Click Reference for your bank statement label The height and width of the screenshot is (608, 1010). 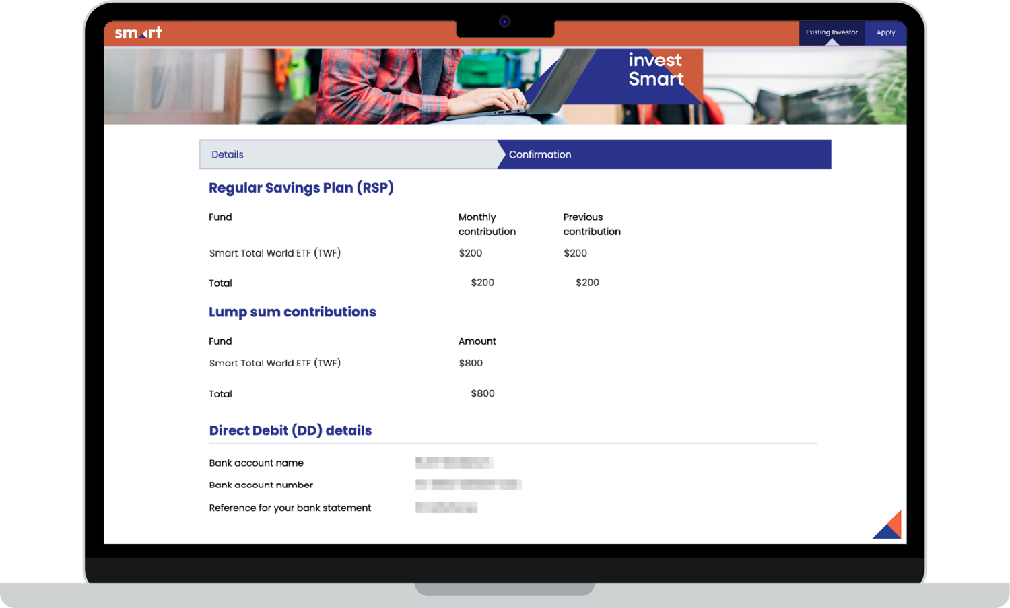pyautogui.click(x=290, y=508)
